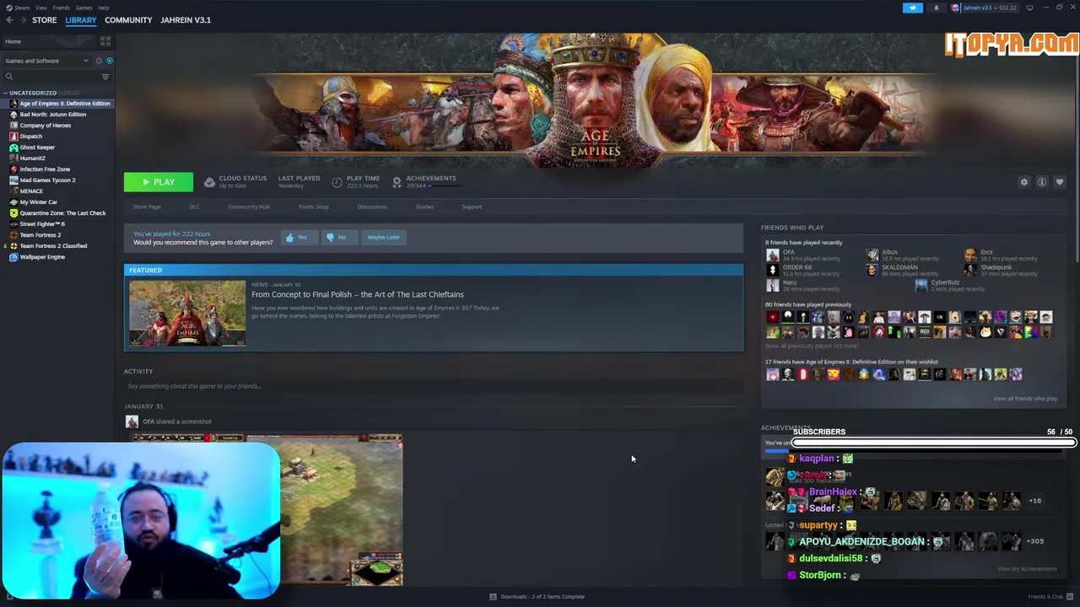Open news article The Art of The Last Chieftains
Screen dimensions: 1080x607
pyautogui.click(x=357, y=294)
